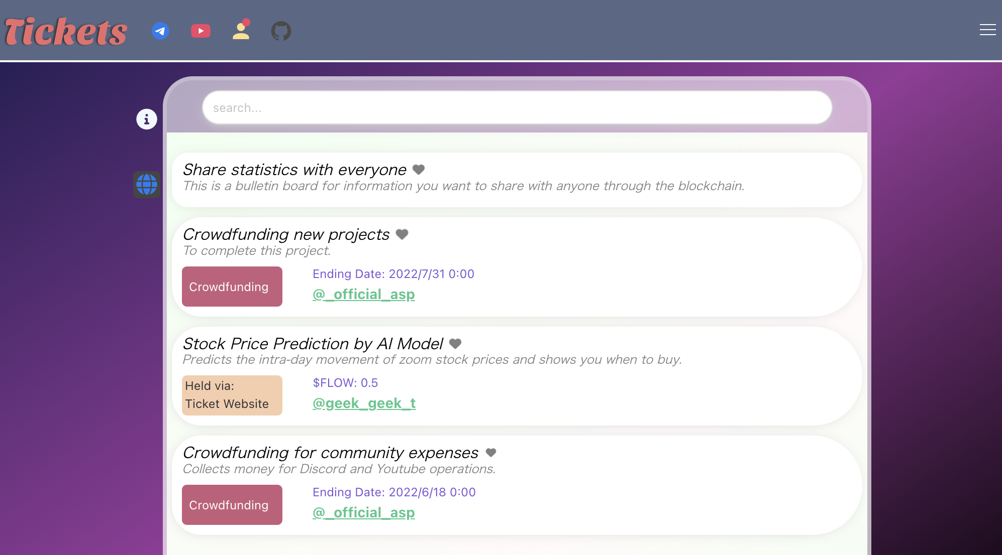Click the profile icon with notification dot
This screenshot has height=555, width=1002.
[x=241, y=31]
